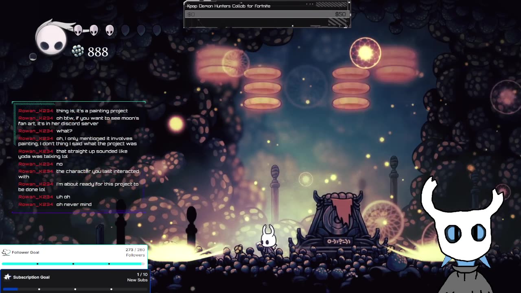Click the 1 / 10 New Subs counter
The image size is (521, 293).
137,277
